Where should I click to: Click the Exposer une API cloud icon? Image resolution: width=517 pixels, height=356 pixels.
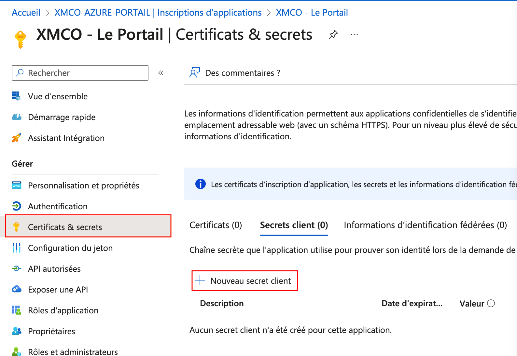pyautogui.click(x=17, y=289)
